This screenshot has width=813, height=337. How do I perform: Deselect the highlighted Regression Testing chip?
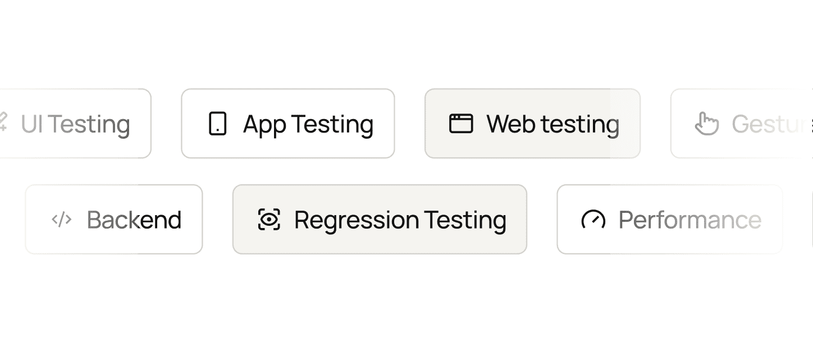[x=380, y=219]
